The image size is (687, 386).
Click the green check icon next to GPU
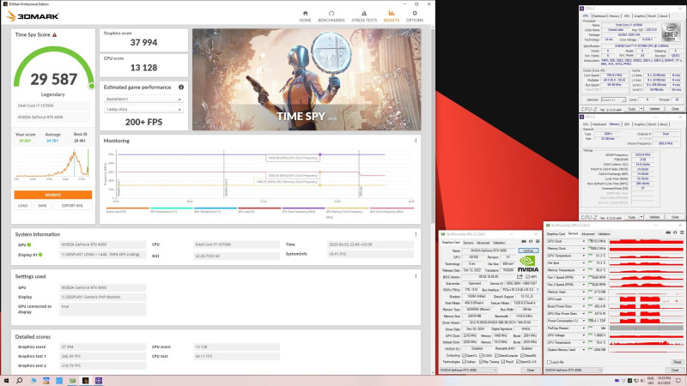(29, 244)
